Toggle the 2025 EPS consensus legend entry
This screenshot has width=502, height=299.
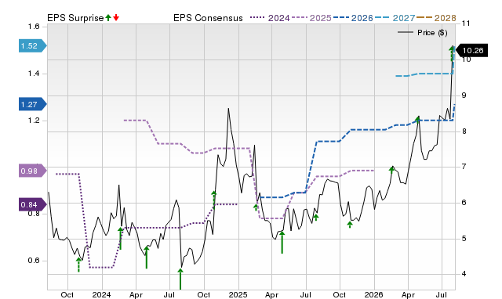311,18
